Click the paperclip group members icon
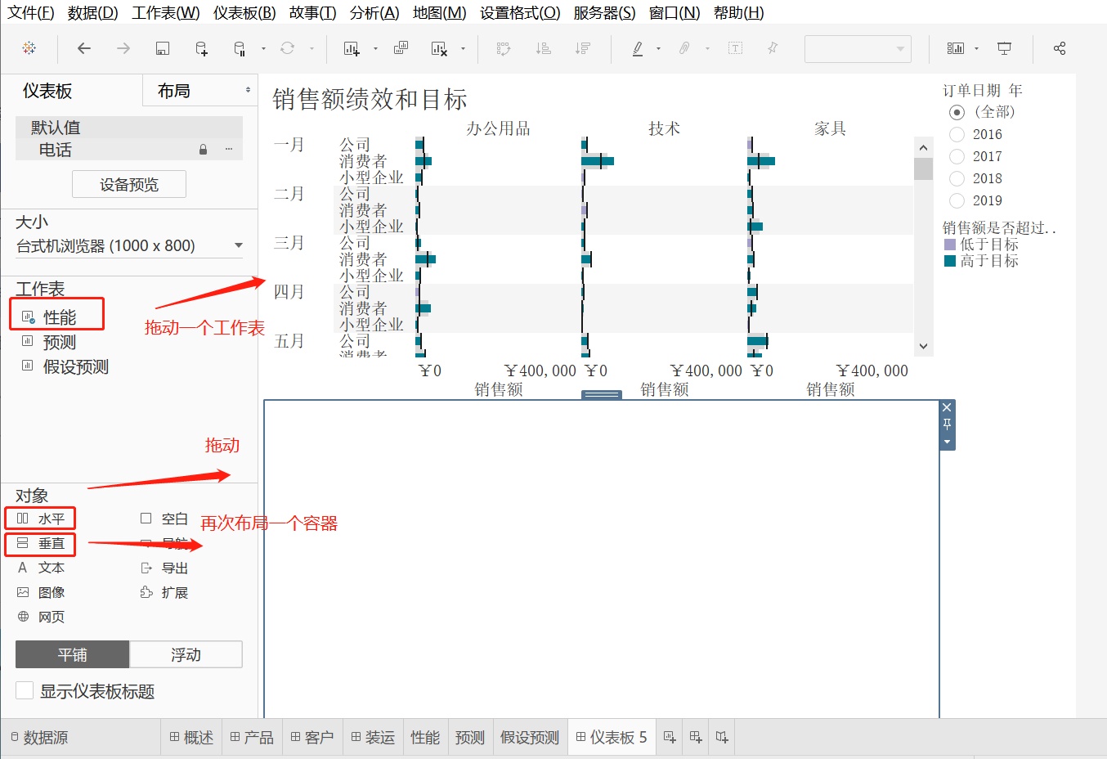 coord(684,48)
